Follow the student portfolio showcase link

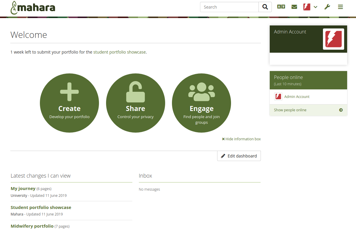click(x=119, y=52)
